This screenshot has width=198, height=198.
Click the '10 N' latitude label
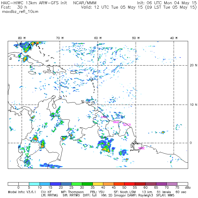click(193, 105)
